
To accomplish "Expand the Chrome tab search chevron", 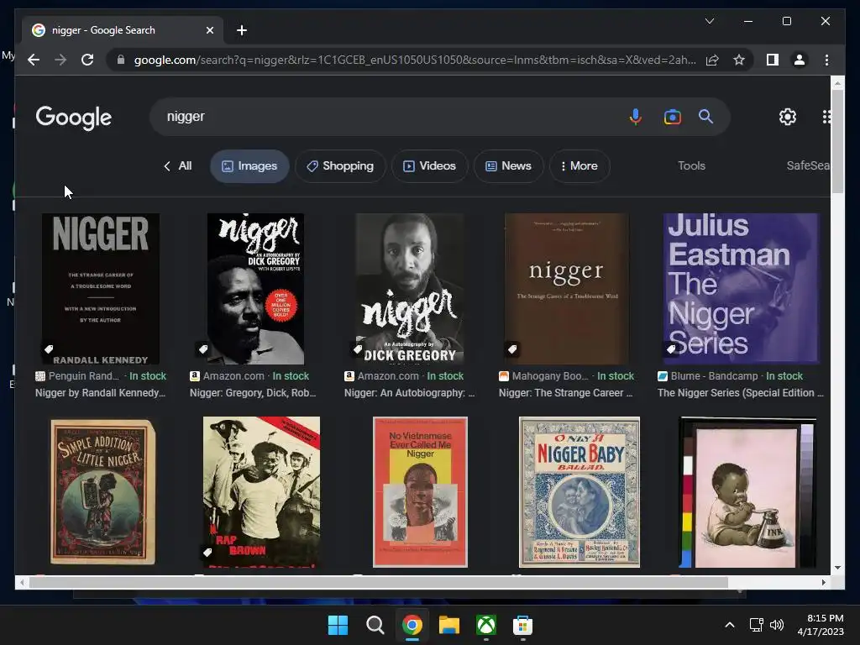I will 709,21.
